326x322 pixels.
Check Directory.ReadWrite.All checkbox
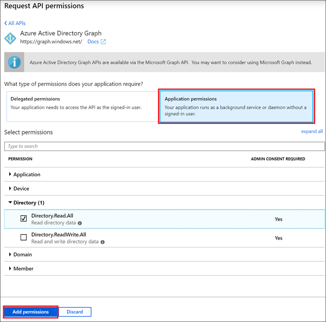coord(23,237)
